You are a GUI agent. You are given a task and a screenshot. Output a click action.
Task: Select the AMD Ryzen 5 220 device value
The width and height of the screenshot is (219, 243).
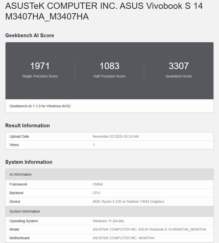[128, 202]
